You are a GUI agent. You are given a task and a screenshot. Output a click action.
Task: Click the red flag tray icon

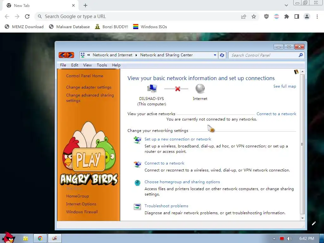pyautogui.click(x=282, y=239)
